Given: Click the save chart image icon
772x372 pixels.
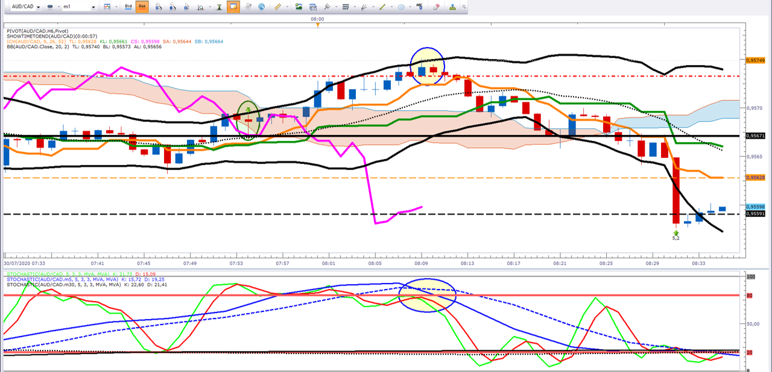Looking at the screenshot, I should (x=299, y=7).
